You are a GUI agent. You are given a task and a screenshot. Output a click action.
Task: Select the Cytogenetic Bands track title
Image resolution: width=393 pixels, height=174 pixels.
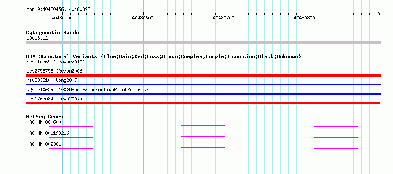[53, 33]
